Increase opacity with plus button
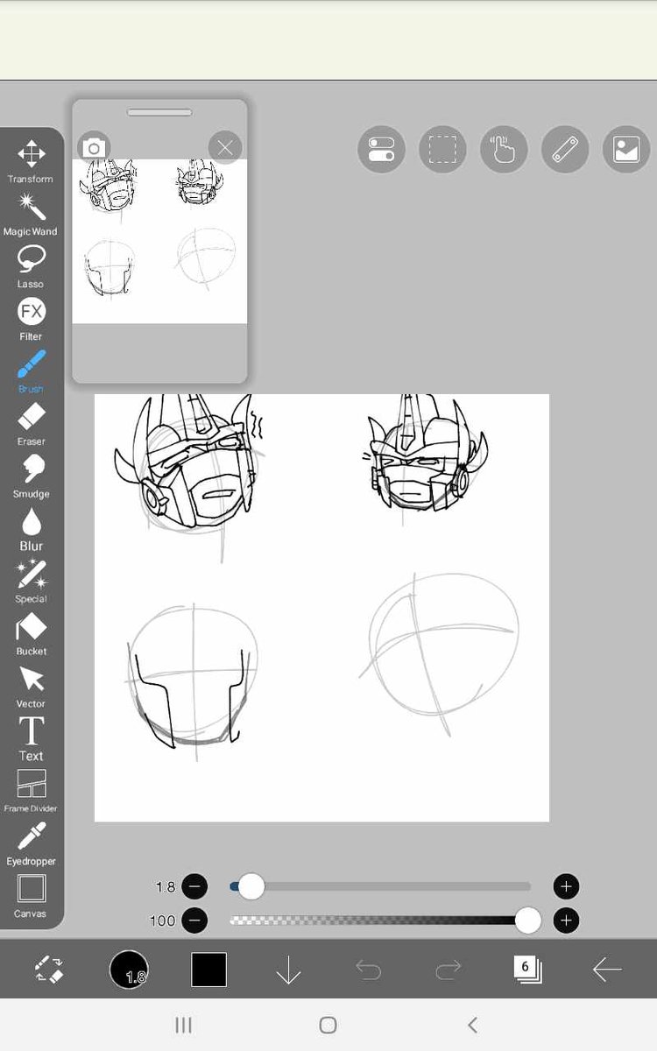This screenshot has height=1051, width=657. tap(566, 921)
